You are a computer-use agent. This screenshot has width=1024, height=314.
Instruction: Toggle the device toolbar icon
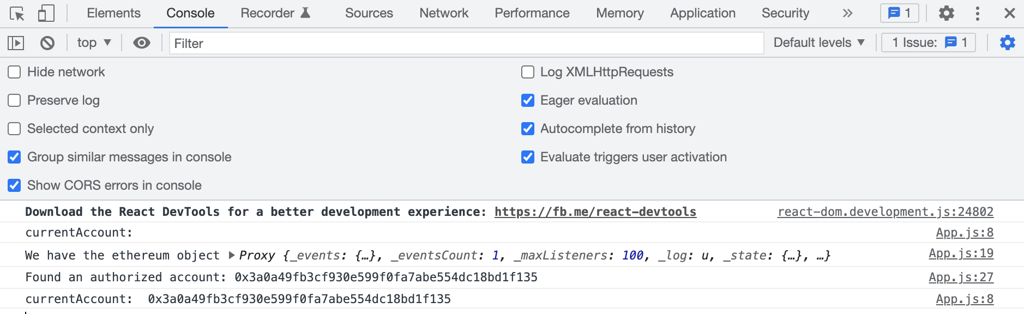[x=46, y=13]
